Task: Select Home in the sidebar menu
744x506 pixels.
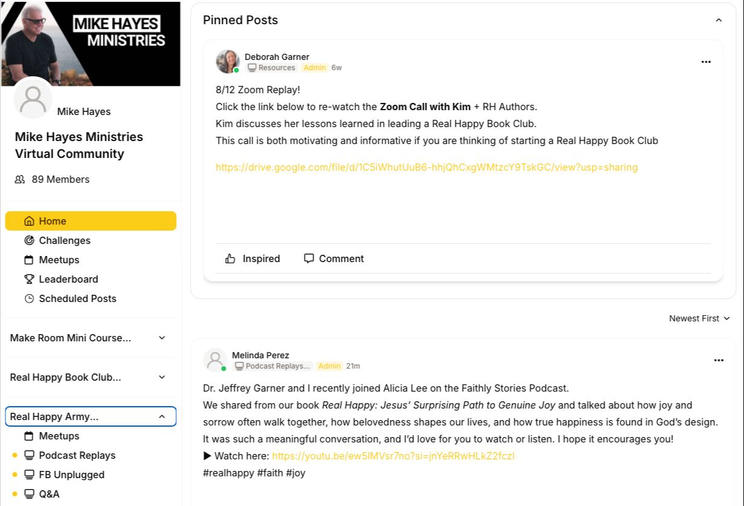Action: click(x=91, y=221)
